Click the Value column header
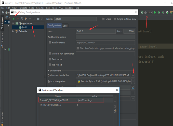Viewport: 173px width, 126px height. coord(95,96)
